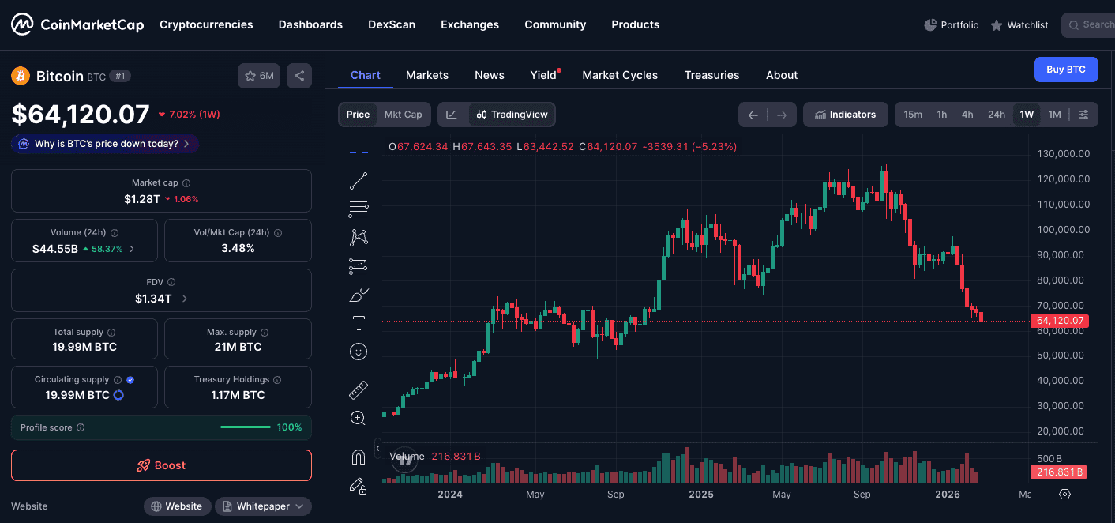This screenshot has height=523, width=1115.
Task: Click into the Search field
Action: 1094,24
